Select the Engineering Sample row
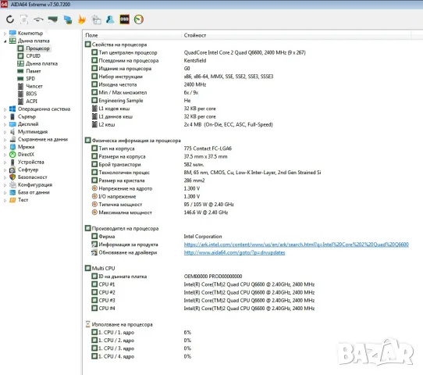 [x=140, y=101]
